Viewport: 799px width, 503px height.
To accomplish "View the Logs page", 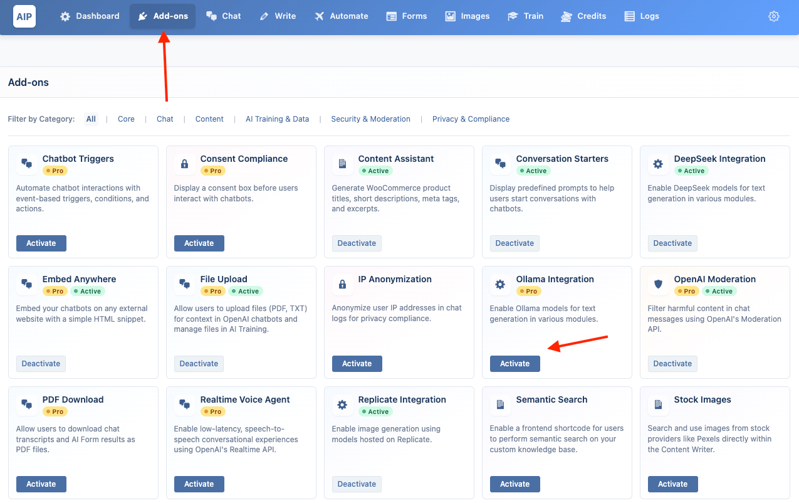I will pos(642,16).
